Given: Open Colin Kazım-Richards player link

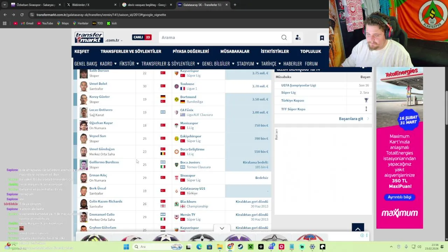Looking at the screenshot, I should pyautogui.click(x=106, y=201).
